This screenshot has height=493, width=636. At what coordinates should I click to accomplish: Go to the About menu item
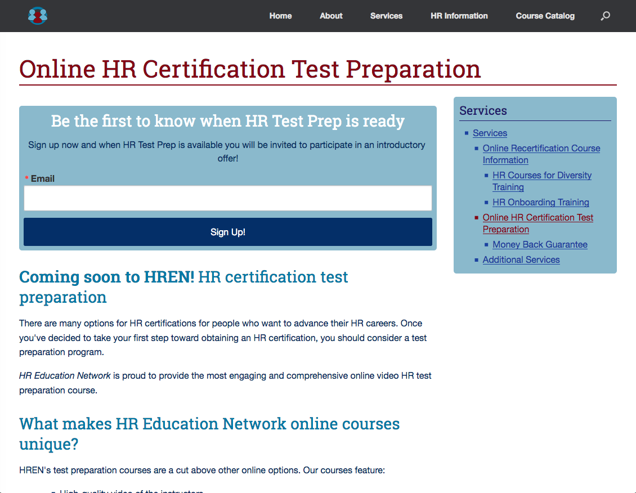[x=331, y=16]
